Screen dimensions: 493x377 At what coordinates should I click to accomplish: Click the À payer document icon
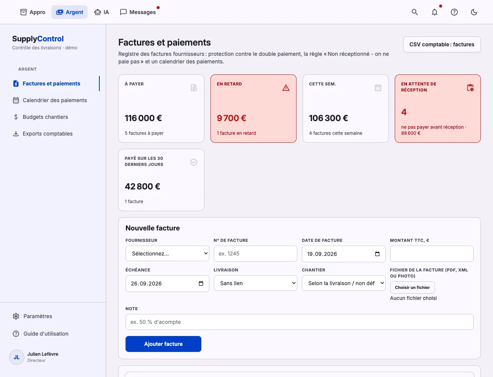tap(194, 88)
